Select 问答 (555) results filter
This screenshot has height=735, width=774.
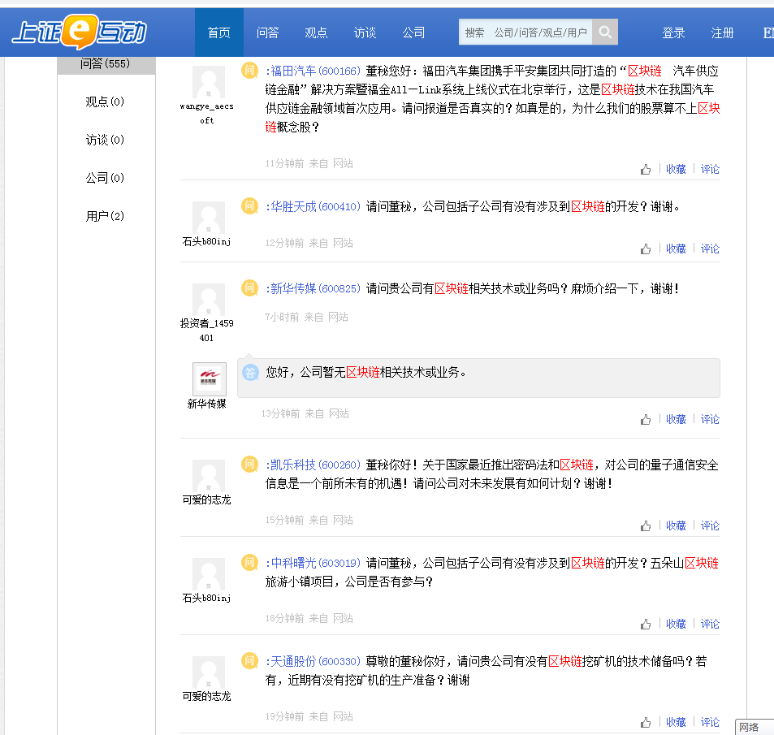pos(106,64)
